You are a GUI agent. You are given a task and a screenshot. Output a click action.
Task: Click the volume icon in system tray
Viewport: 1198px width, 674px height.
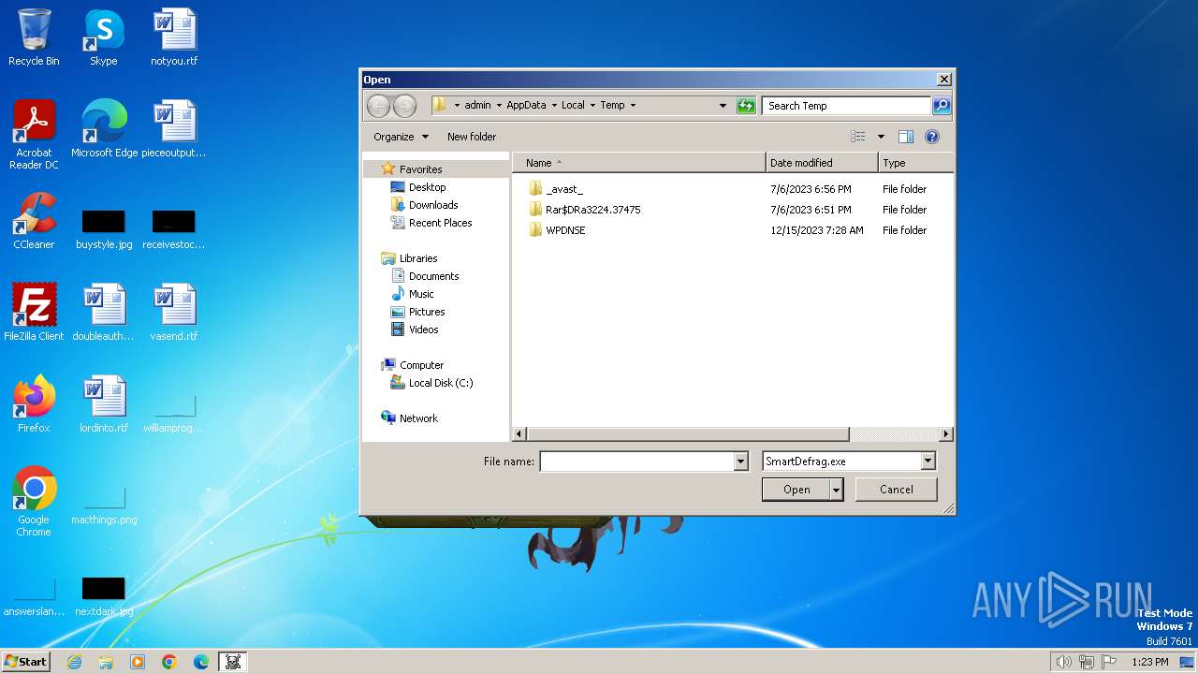(x=1063, y=662)
